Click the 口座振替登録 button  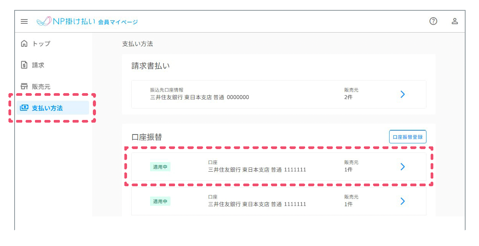[408, 137]
